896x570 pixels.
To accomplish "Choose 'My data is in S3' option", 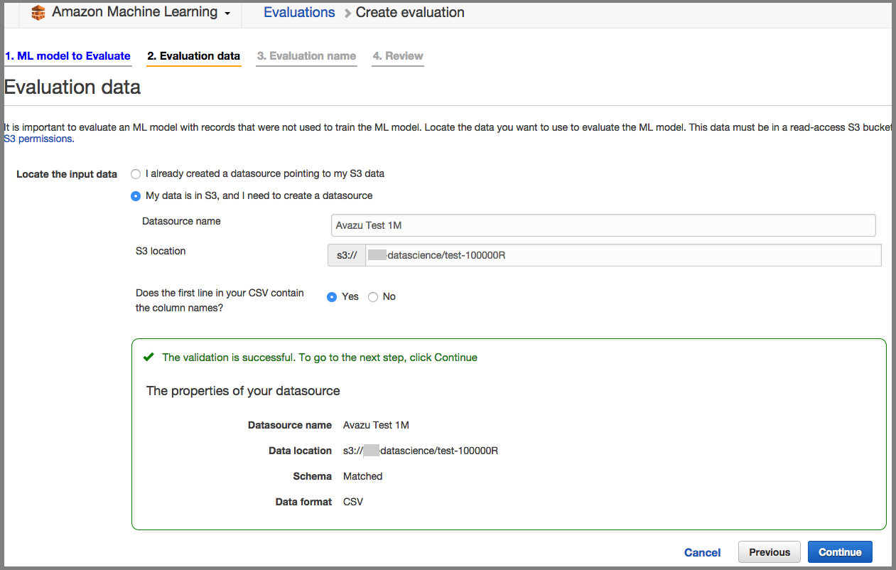I will (x=136, y=195).
